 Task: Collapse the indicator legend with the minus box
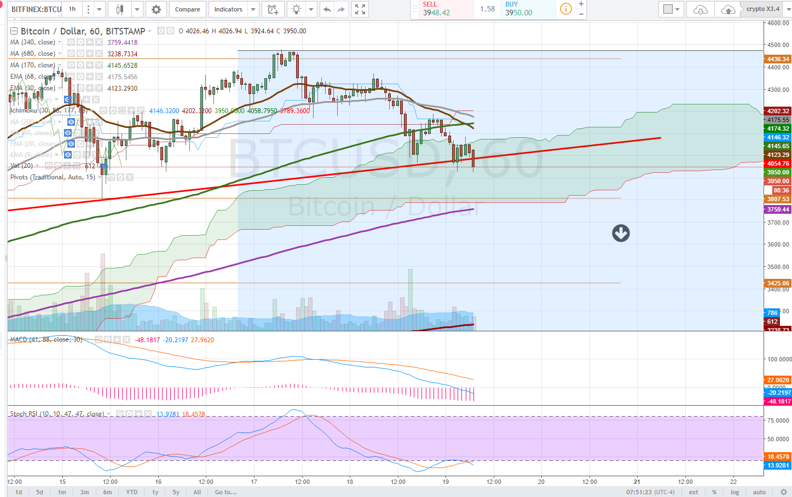coord(14,31)
